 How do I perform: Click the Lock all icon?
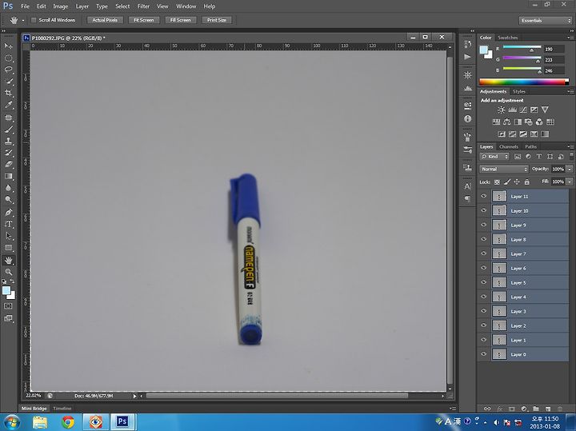coord(526,182)
